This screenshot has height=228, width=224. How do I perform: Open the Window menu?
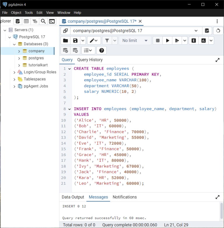[64, 13]
